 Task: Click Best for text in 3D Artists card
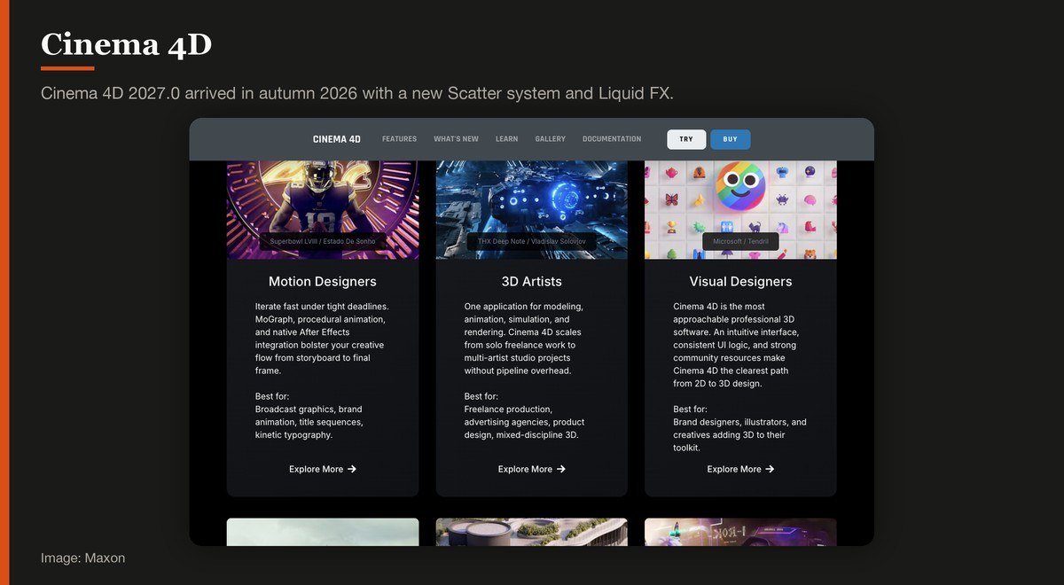click(x=481, y=396)
